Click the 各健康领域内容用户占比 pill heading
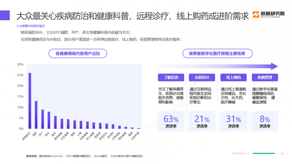 [x=78, y=53]
